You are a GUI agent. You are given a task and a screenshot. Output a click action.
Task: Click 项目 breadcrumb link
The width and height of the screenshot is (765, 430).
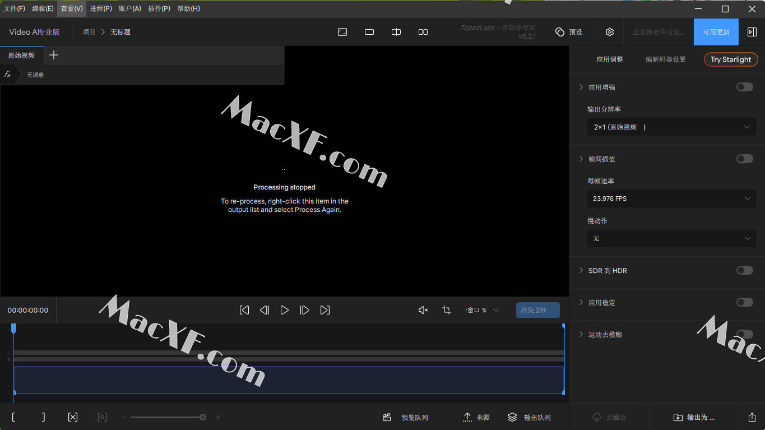[x=89, y=32]
